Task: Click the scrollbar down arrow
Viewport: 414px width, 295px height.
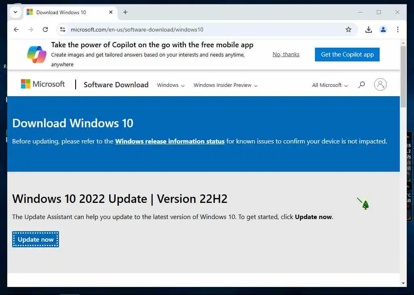Action: click(403, 283)
